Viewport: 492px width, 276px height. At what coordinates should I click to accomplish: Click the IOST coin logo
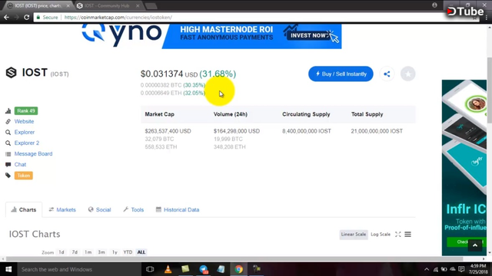tap(11, 73)
